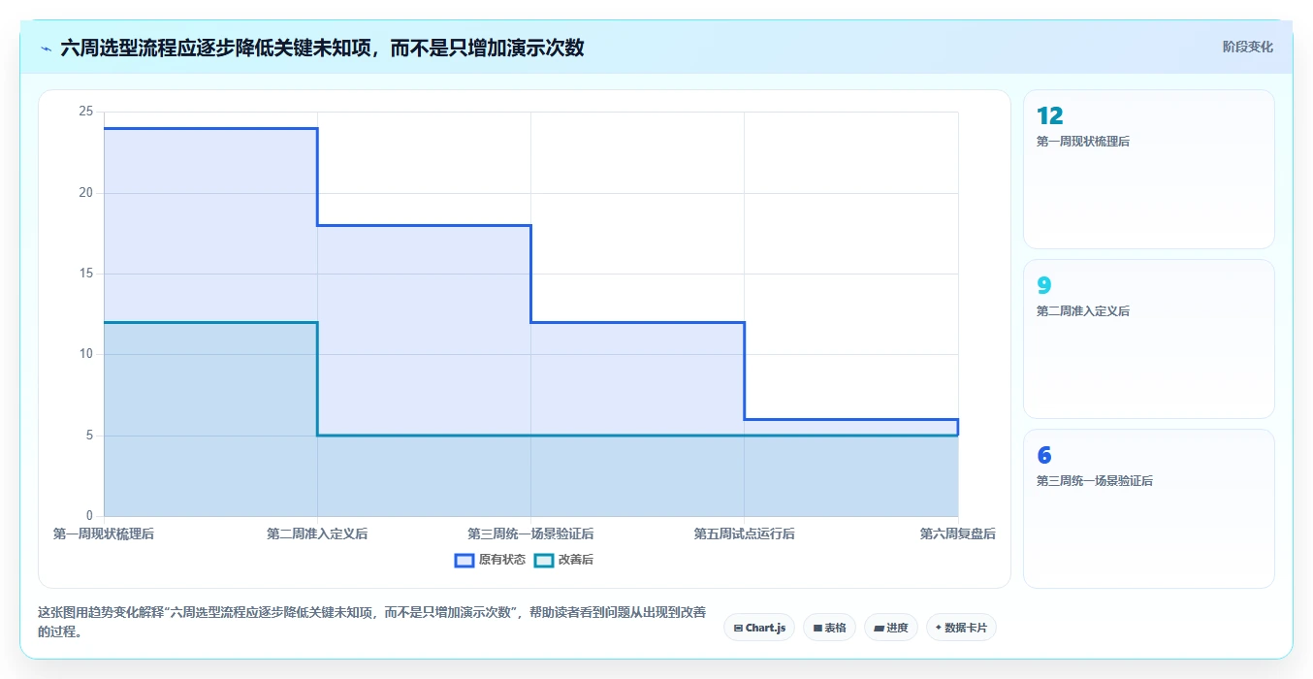Screen dimensions: 1313x679
Task: Click the y-axis value 10
Action: [86, 354]
